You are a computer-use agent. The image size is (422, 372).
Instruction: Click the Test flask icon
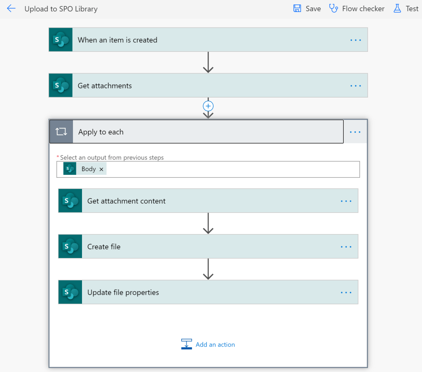397,9
